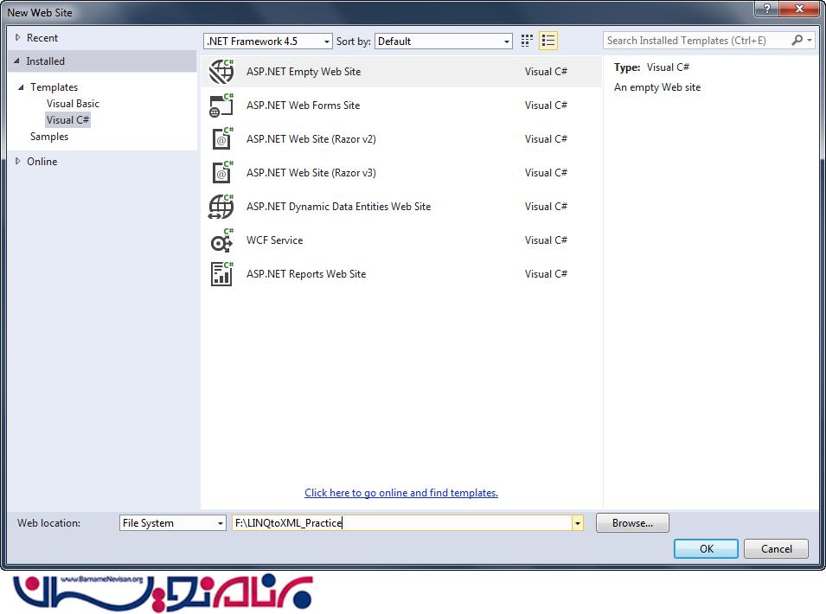The height and width of the screenshot is (614, 826).
Task: Open the web location path history dropdown arrow
Action: pos(578,523)
